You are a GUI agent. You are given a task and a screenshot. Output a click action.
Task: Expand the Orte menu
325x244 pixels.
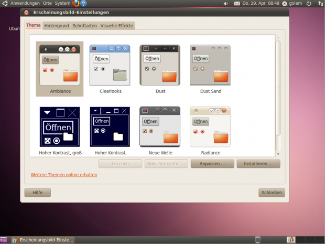point(47,4)
